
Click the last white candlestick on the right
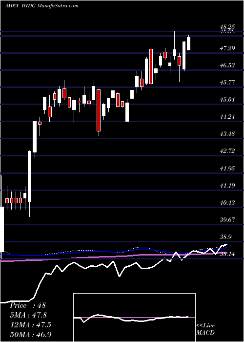188,43
